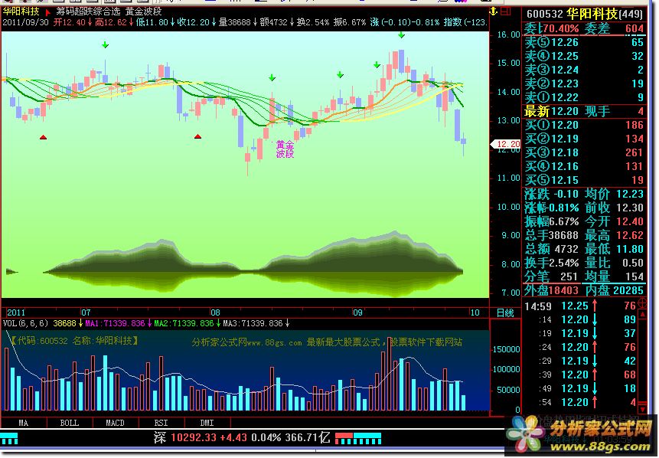
Task: Switch to the MACD indicator tab
Action: 115,423
